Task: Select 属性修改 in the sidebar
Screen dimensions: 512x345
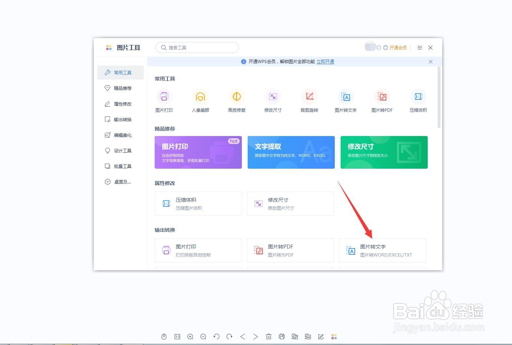Action: coord(121,104)
